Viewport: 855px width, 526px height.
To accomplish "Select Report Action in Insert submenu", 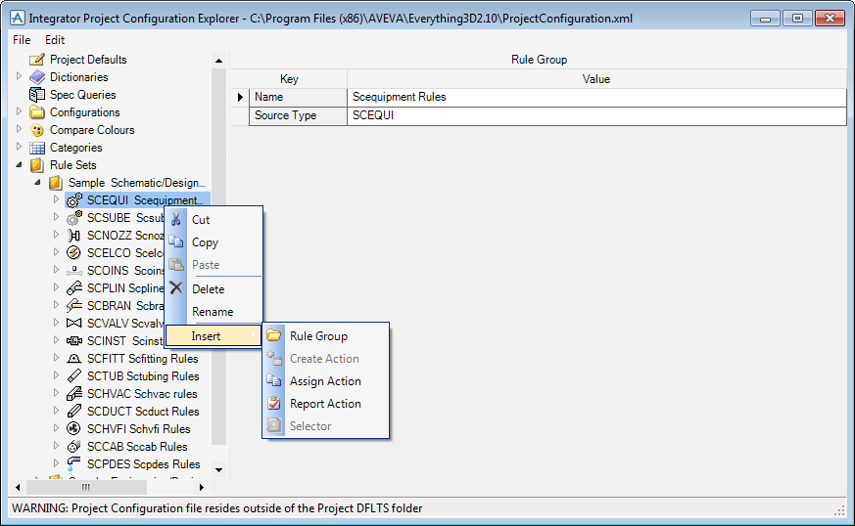I will coord(326,404).
